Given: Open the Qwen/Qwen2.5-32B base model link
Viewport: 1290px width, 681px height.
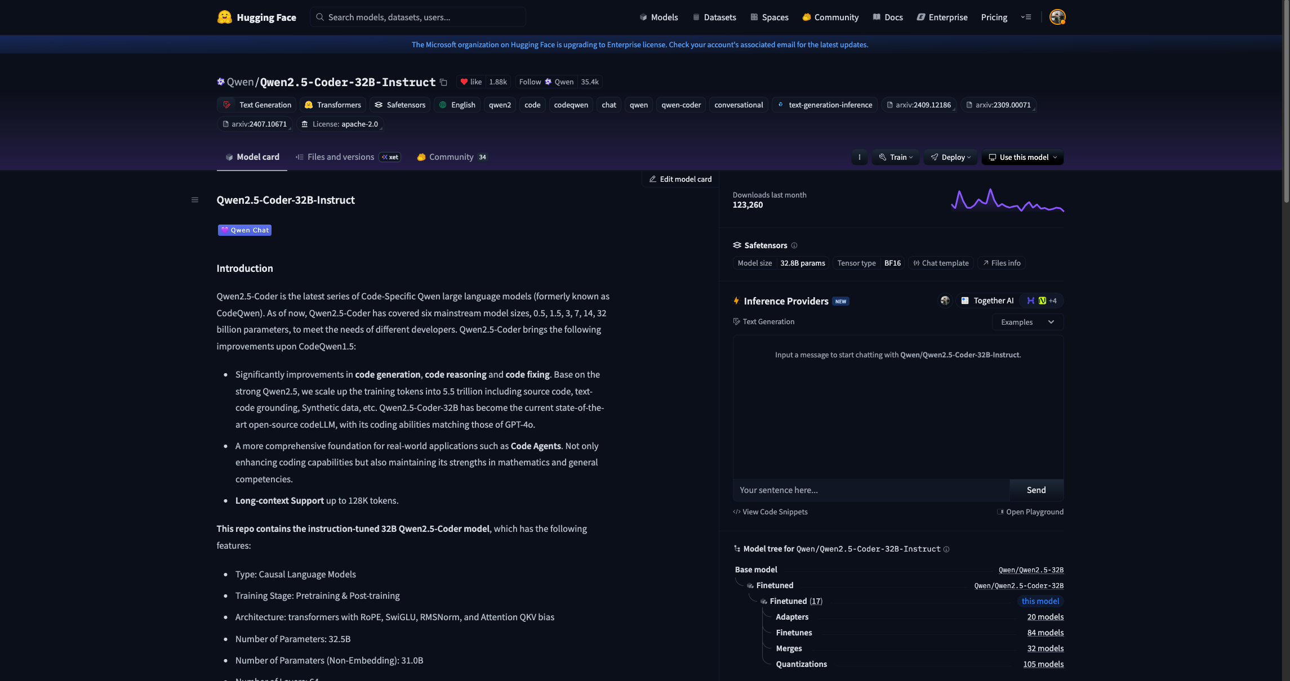Looking at the screenshot, I should [x=1030, y=570].
